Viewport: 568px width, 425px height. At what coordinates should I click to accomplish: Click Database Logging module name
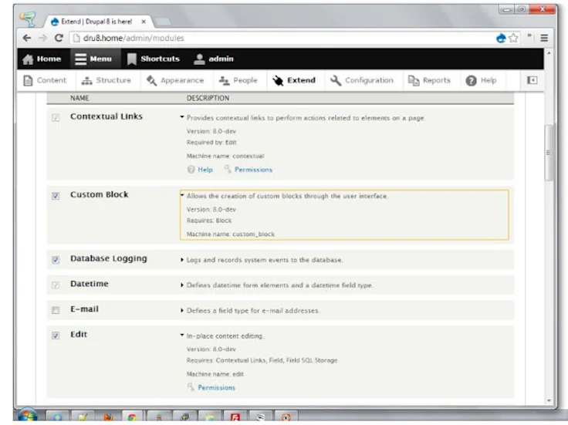(x=109, y=258)
